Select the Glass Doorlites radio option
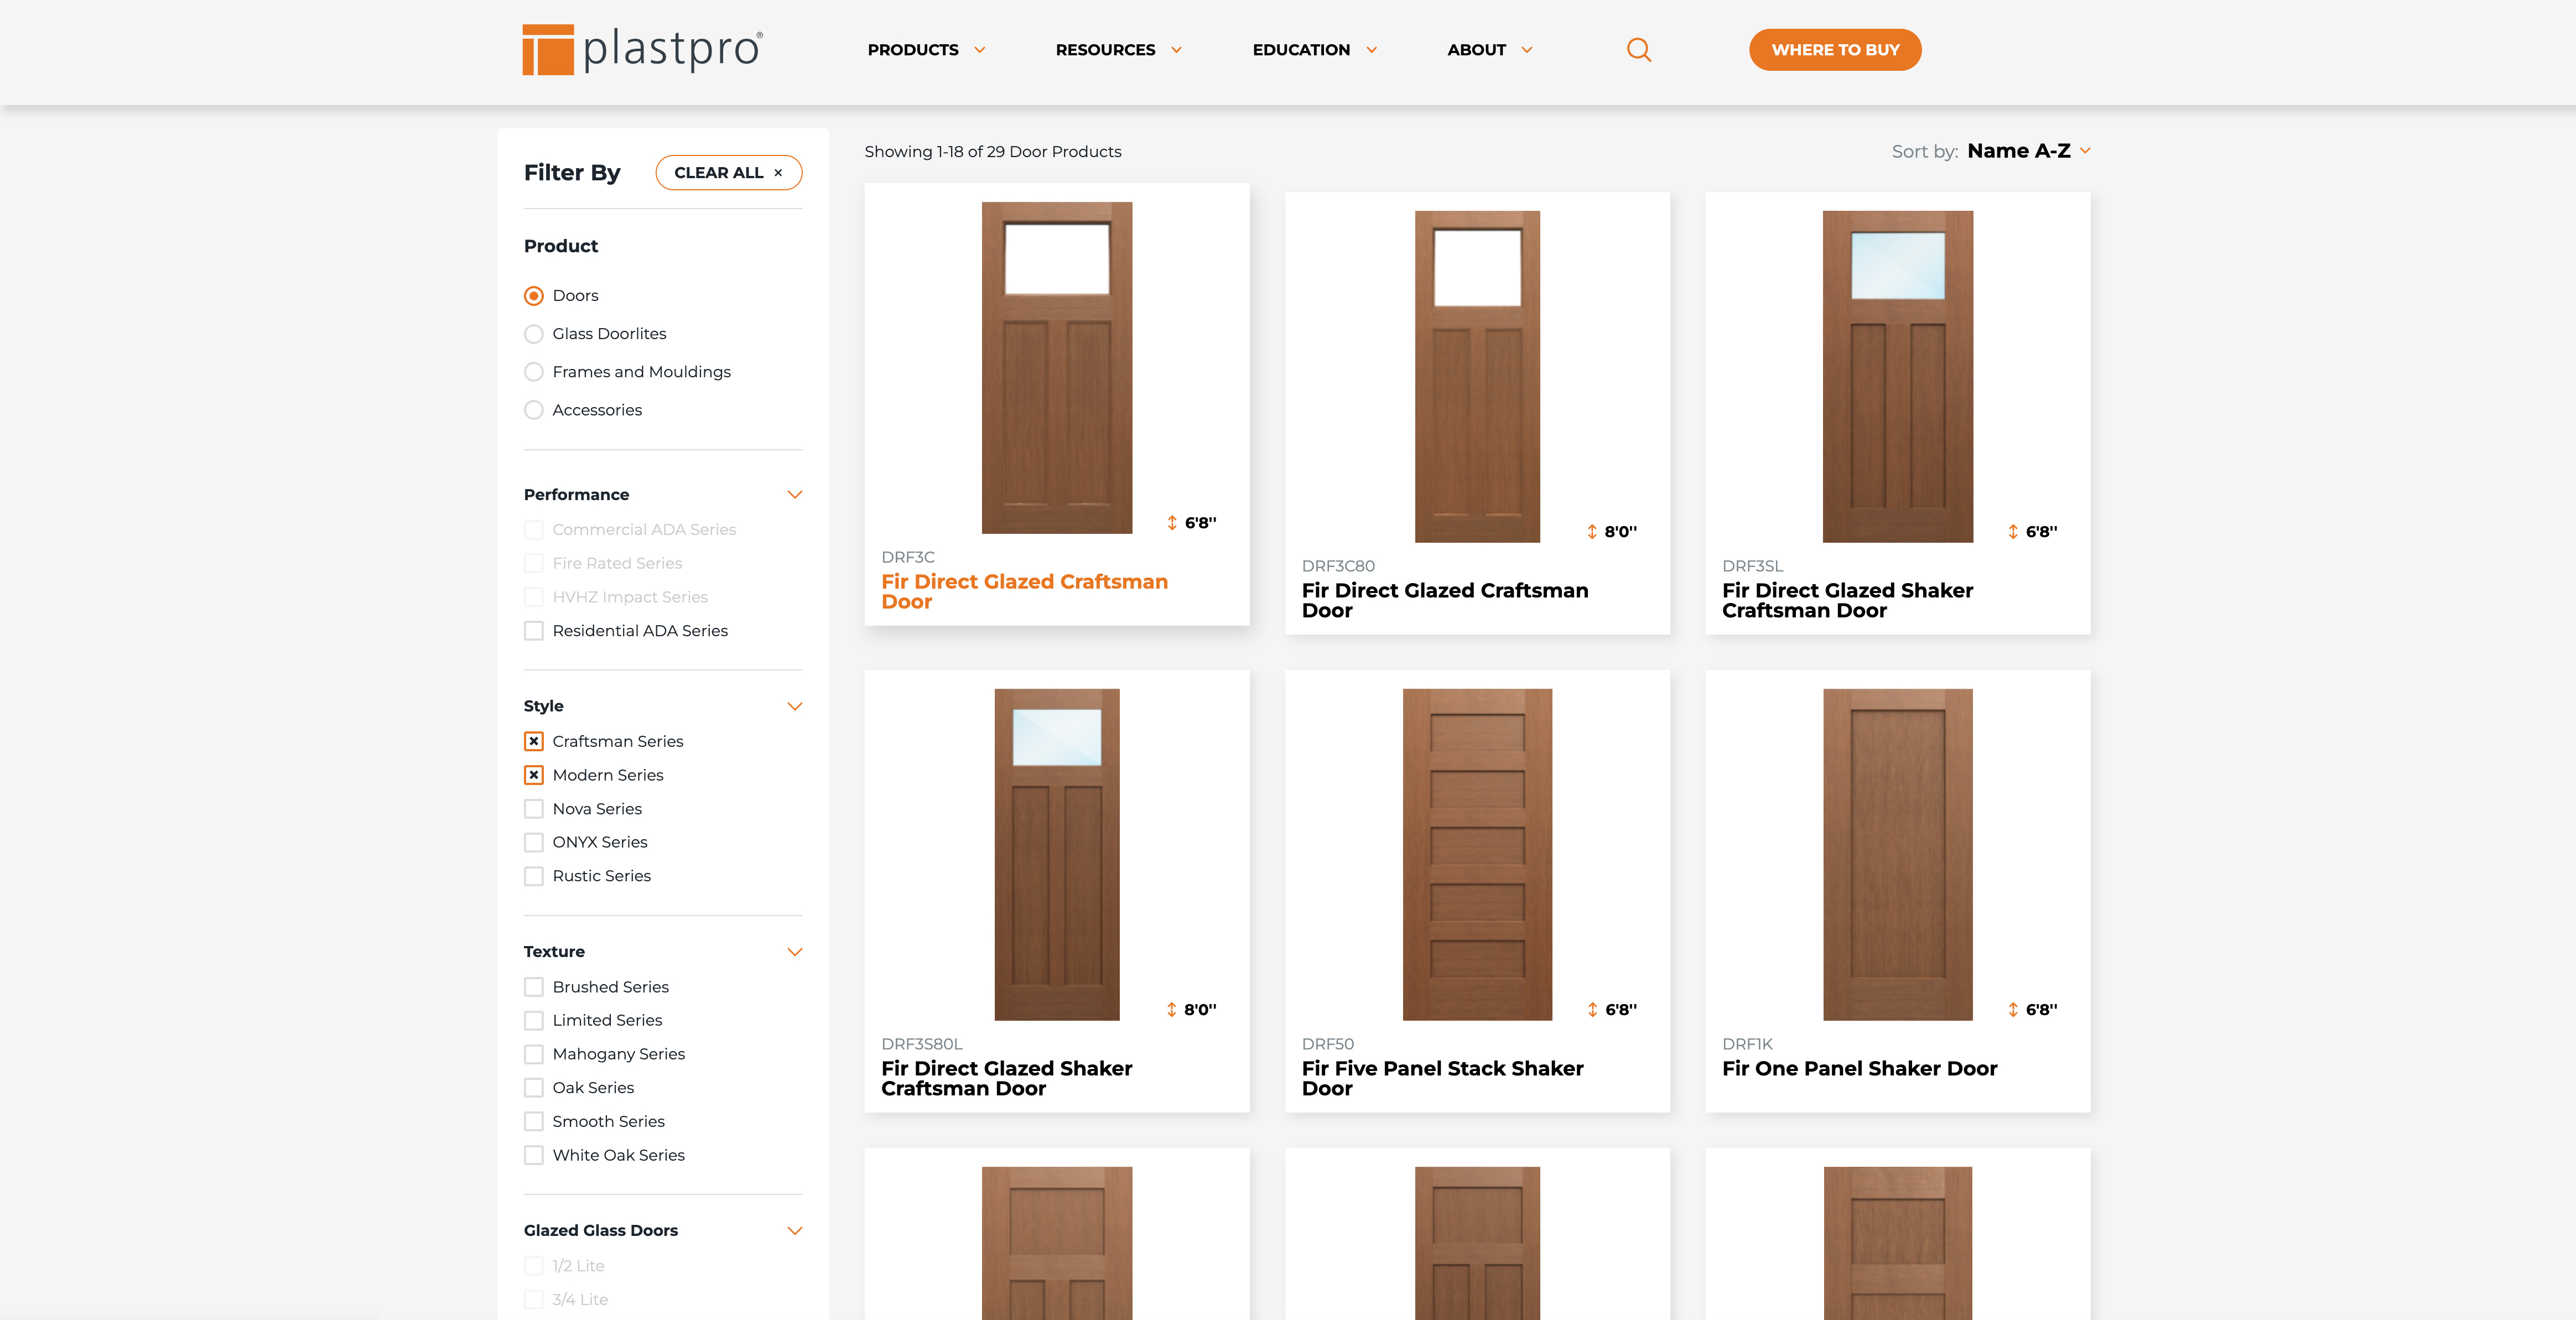 coord(534,334)
